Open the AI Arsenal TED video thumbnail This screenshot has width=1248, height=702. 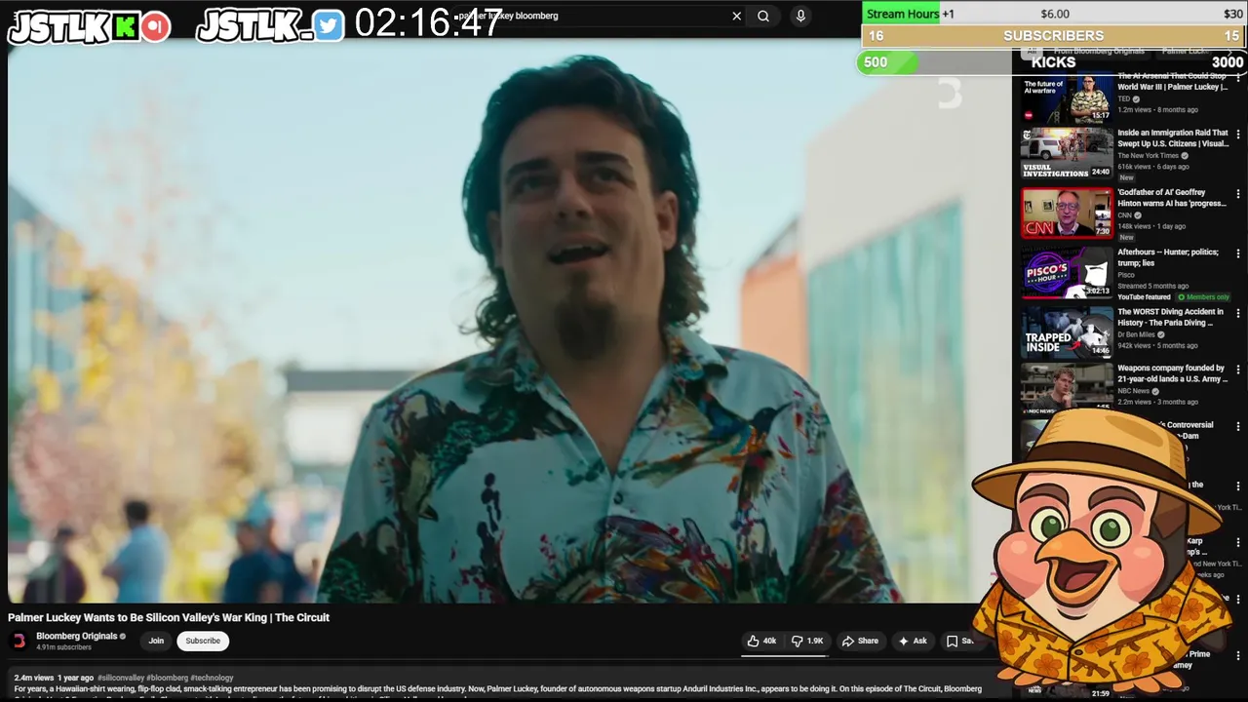pyautogui.click(x=1067, y=97)
